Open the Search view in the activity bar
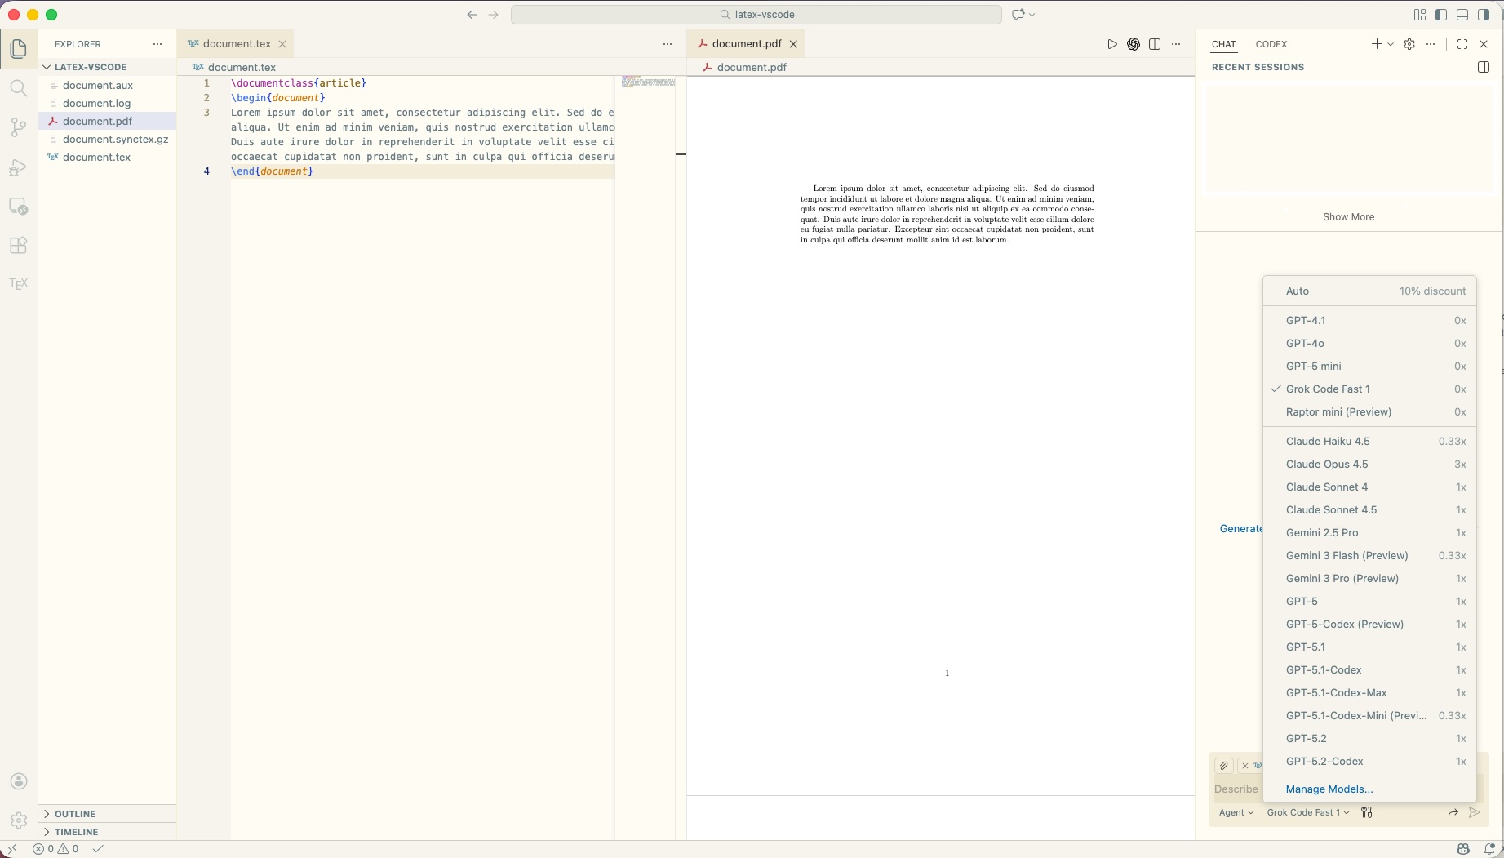The height and width of the screenshot is (858, 1504). [x=18, y=88]
